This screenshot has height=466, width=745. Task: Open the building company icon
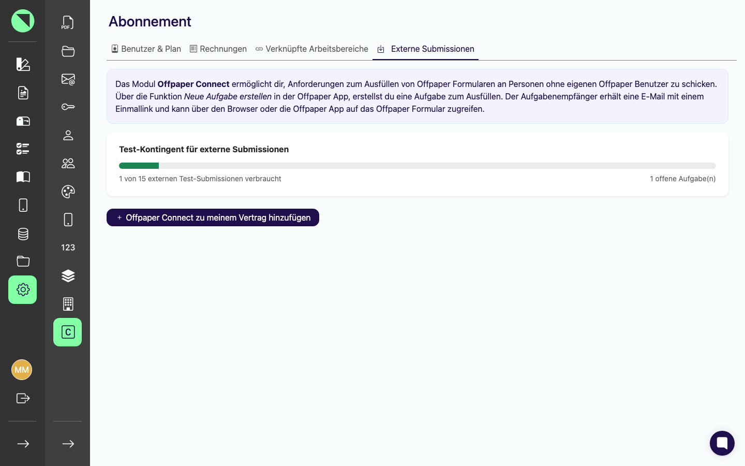(68, 304)
